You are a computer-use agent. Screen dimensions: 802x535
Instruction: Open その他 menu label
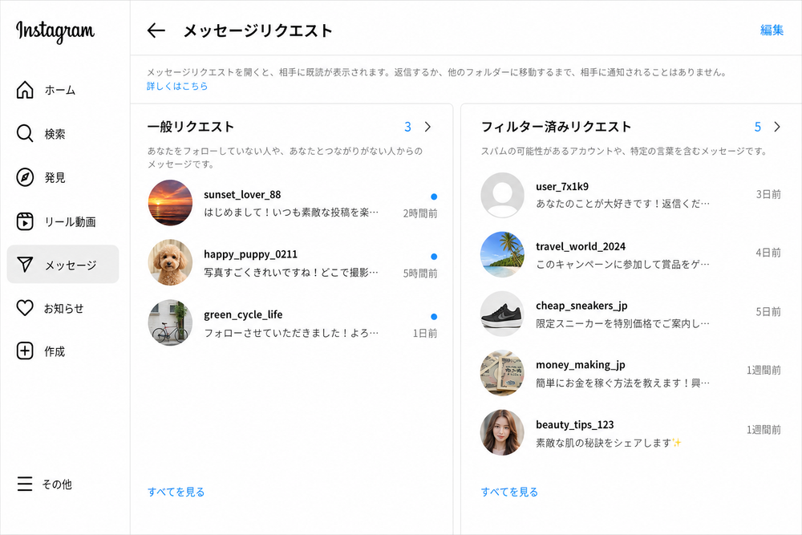[57, 484]
